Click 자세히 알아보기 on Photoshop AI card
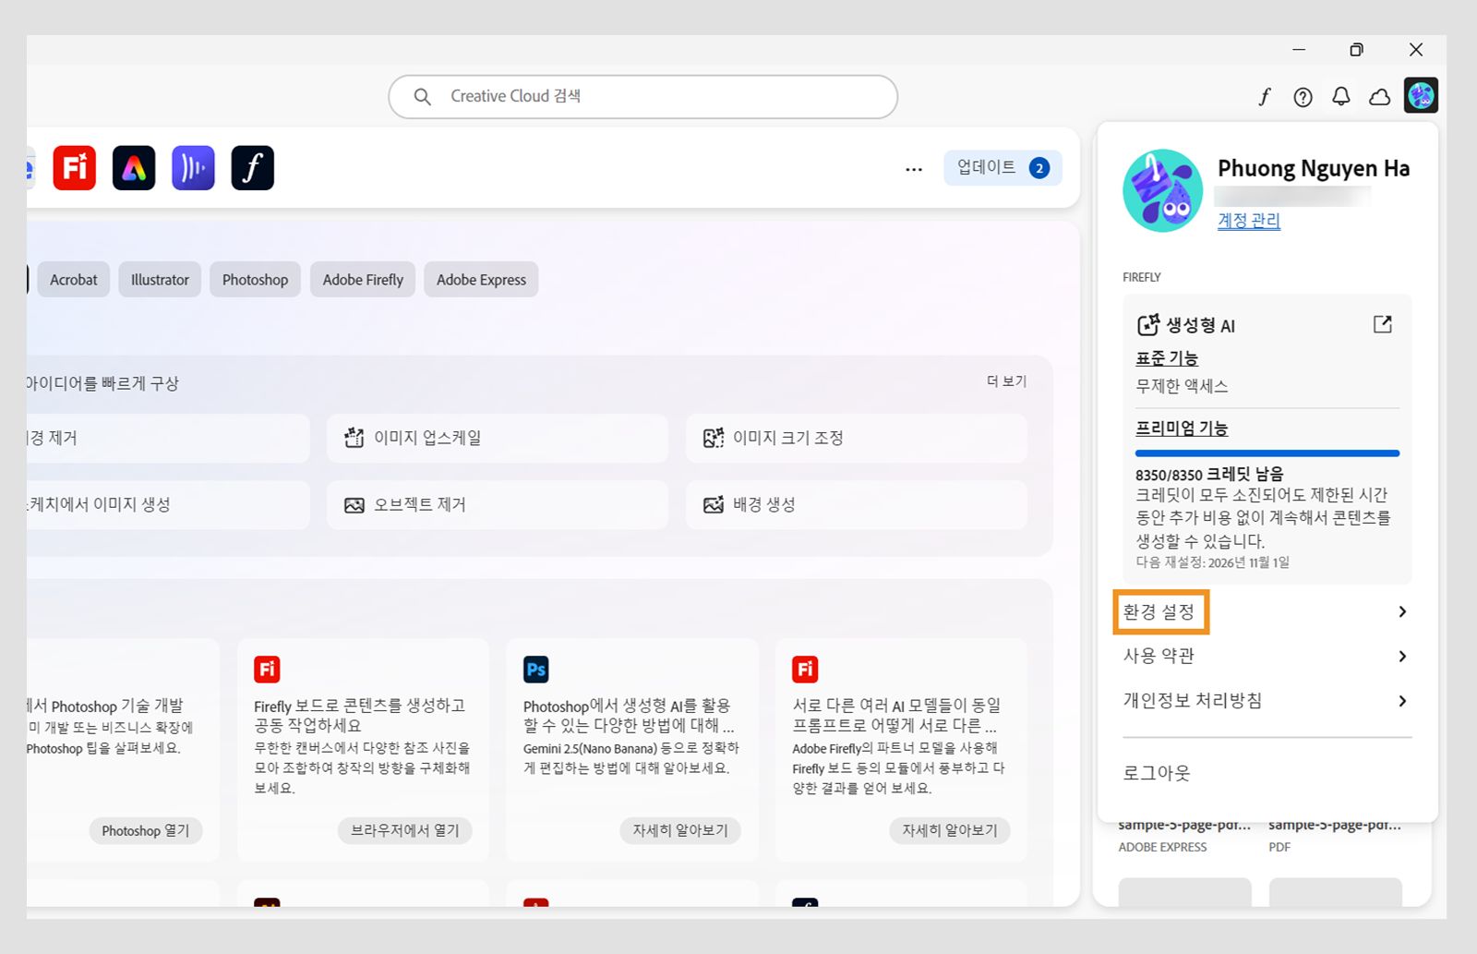The width and height of the screenshot is (1477, 954). [x=680, y=830]
